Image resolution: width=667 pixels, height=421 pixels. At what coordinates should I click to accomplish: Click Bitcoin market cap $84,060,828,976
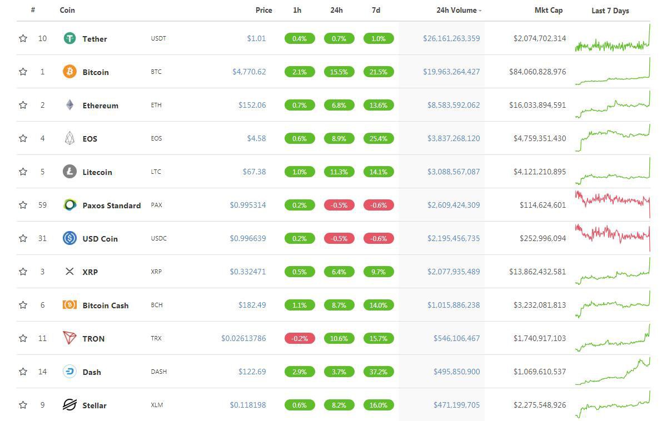click(537, 72)
